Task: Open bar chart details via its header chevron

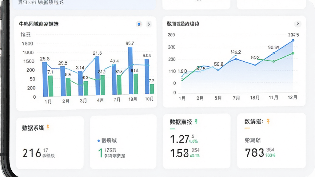Action: point(149,24)
